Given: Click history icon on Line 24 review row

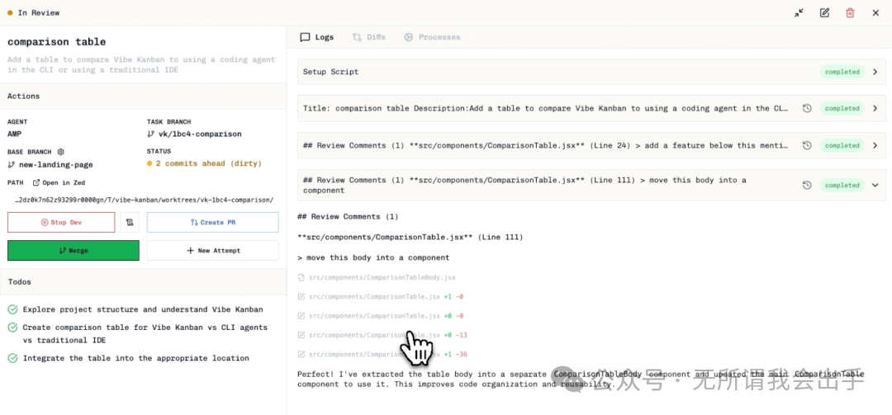Looking at the screenshot, I should 807,145.
